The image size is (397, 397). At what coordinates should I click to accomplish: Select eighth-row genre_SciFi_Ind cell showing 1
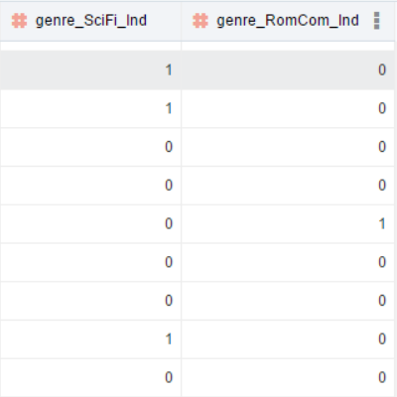[90, 338]
